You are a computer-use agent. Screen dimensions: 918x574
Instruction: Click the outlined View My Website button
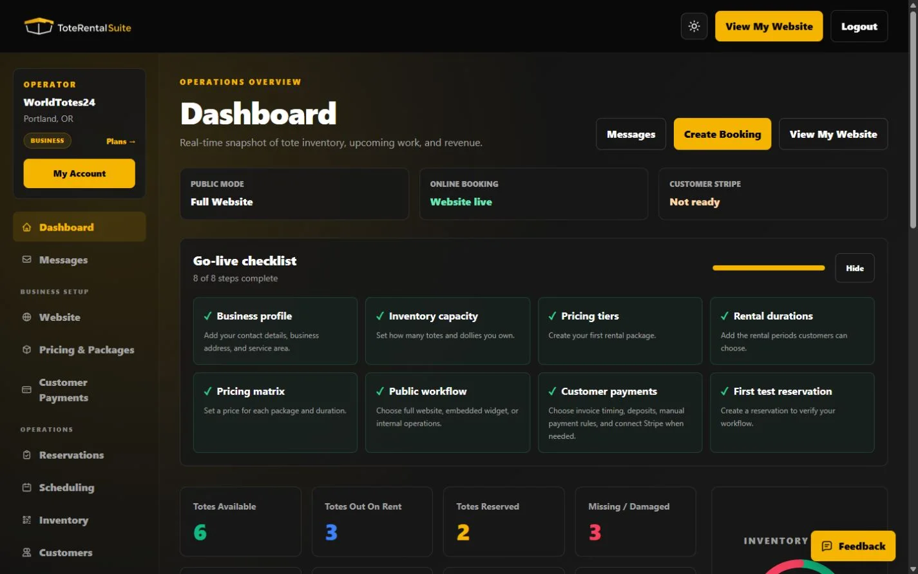click(x=833, y=134)
